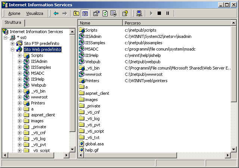Select _private folder in the tree
Screen dimensions: 239x168
38,127
